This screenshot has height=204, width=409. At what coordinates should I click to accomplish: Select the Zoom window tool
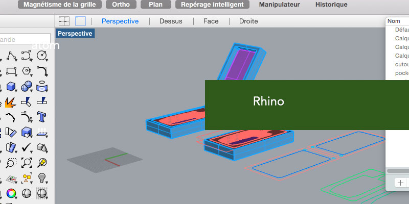click(11, 163)
